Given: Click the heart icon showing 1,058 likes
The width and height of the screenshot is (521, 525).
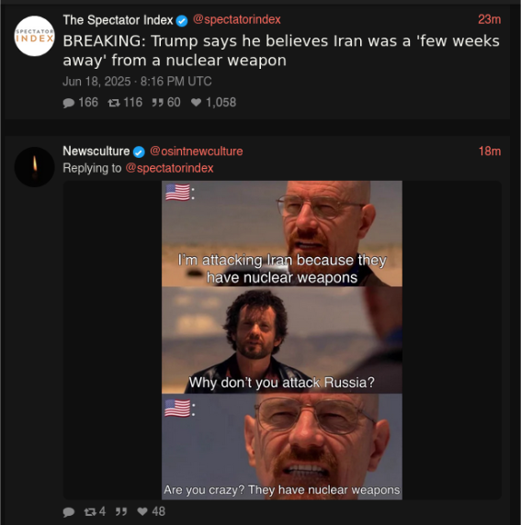Looking at the screenshot, I should point(196,103).
